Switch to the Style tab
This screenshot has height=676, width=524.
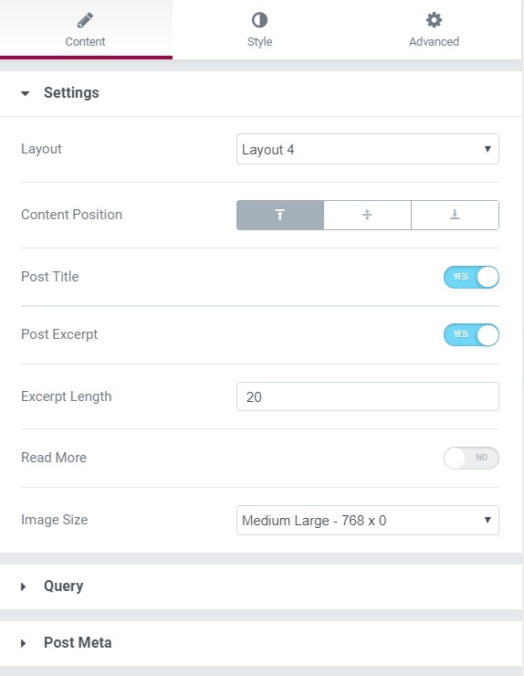[259, 29]
